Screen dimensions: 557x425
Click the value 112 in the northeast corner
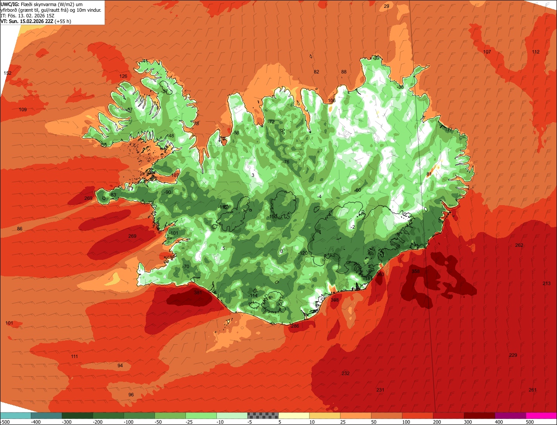click(536, 52)
